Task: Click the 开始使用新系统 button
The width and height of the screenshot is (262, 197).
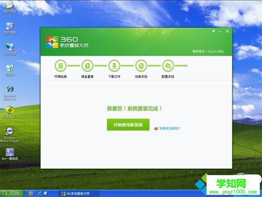Action: [x=128, y=125]
